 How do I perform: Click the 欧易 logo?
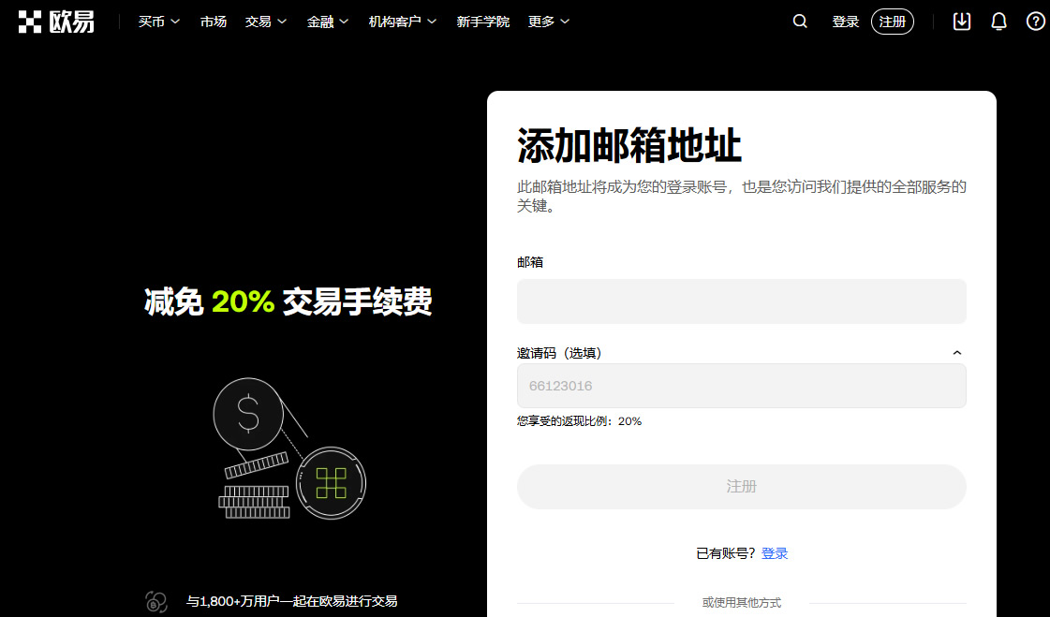(x=54, y=21)
